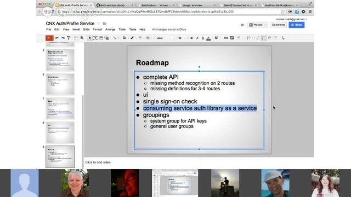Expand the Present options arrow
Image resolution: width=351 pixels, height=197 pixels.
pyautogui.click(x=266, y=25)
